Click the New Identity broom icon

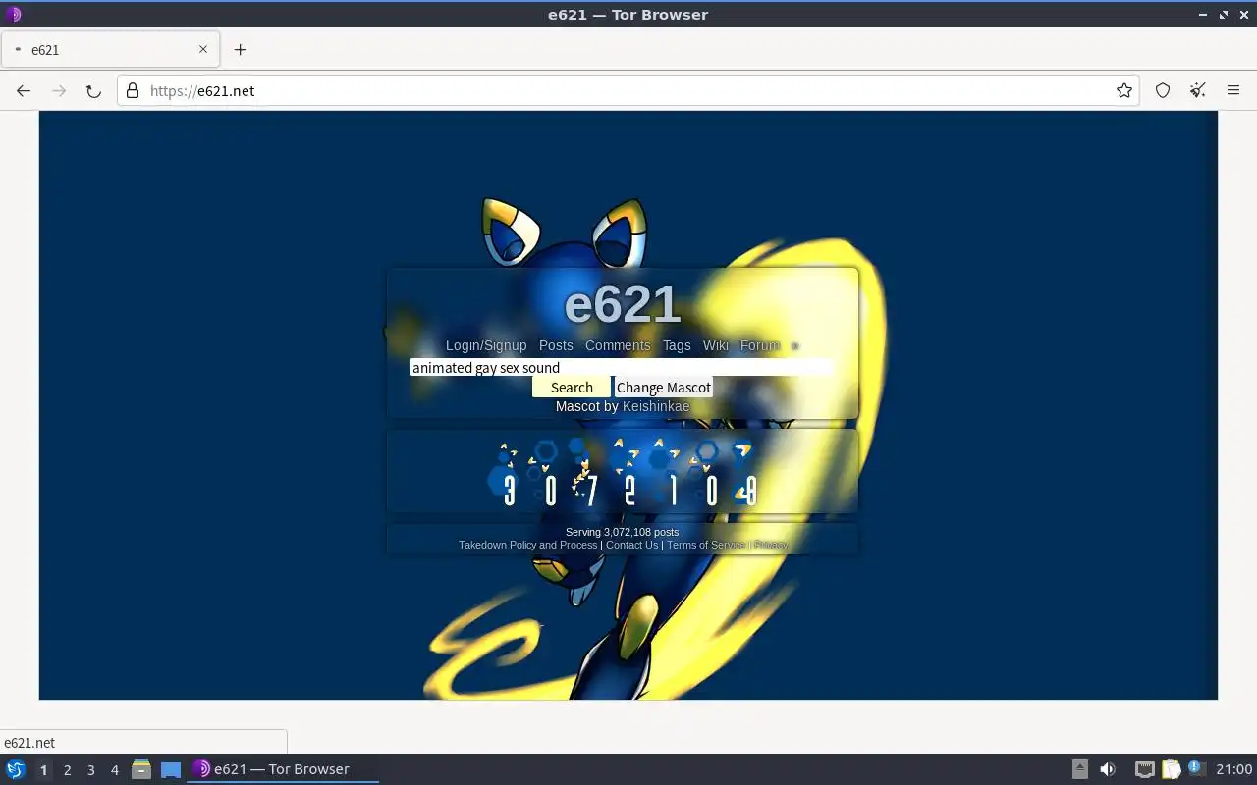[x=1198, y=90]
